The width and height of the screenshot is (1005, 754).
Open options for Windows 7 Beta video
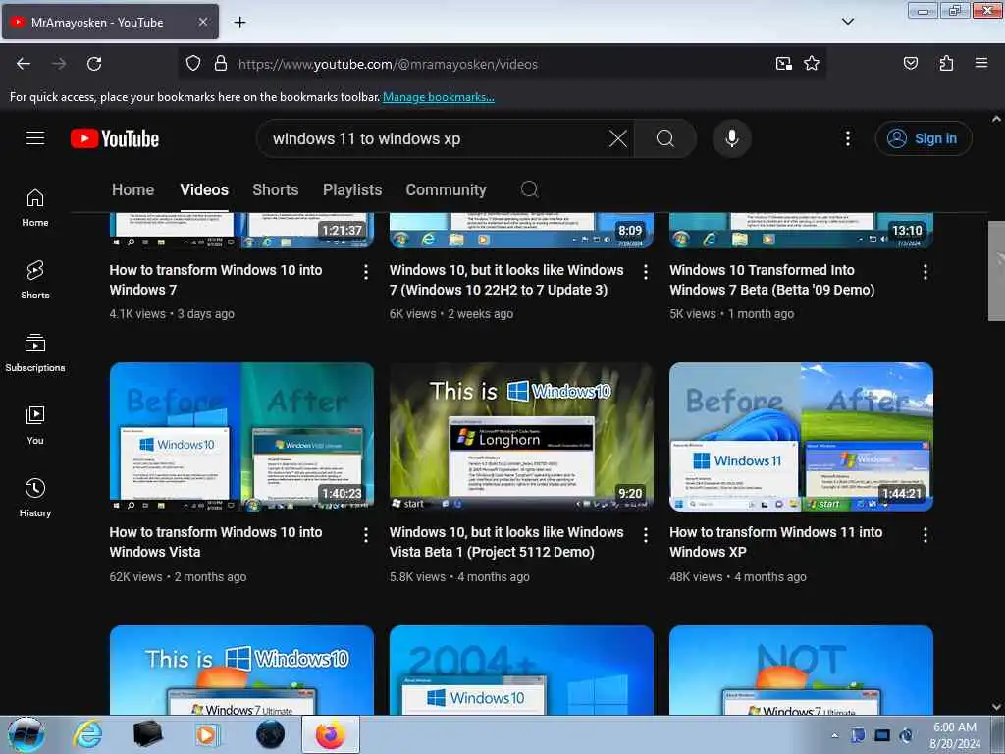pyautogui.click(x=925, y=272)
